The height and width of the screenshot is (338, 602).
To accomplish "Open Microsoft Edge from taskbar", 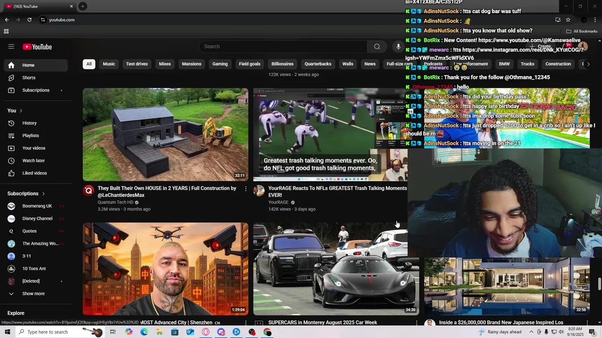I will click(x=144, y=332).
